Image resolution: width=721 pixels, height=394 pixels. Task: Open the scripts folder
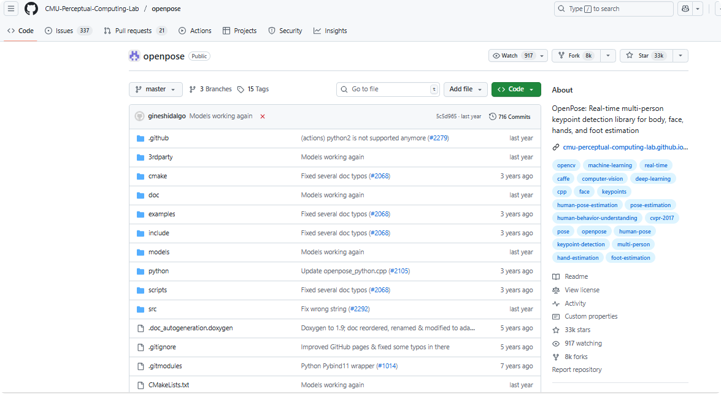[158, 290]
